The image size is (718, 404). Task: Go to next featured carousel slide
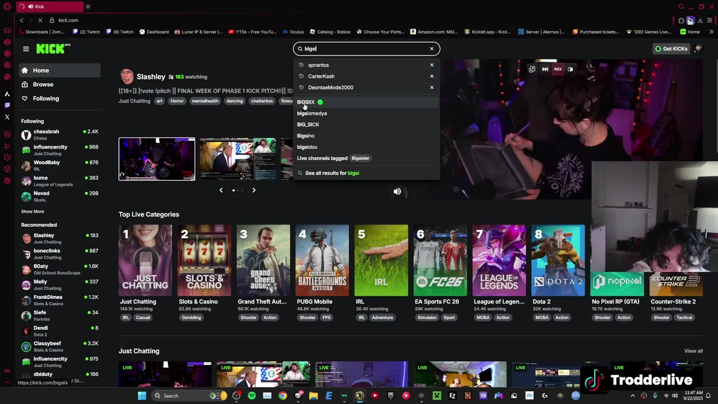pyautogui.click(x=254, y=190)
